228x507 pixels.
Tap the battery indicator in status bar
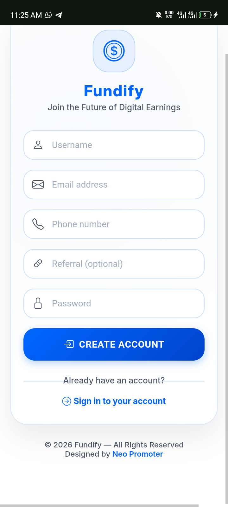point(206,15)
